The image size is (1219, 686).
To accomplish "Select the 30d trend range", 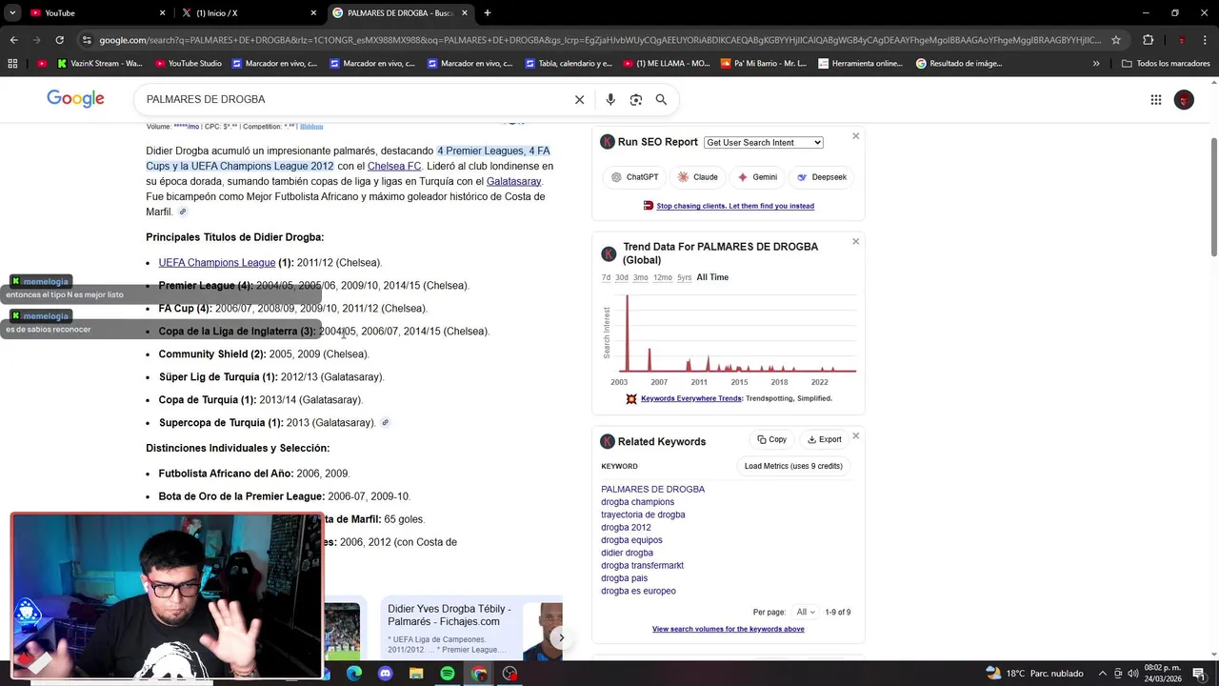I will [x=621, y=277].
